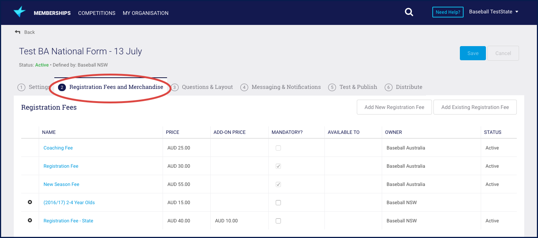
Task: Click the star logo icon
Action: [x=19, y=12]
